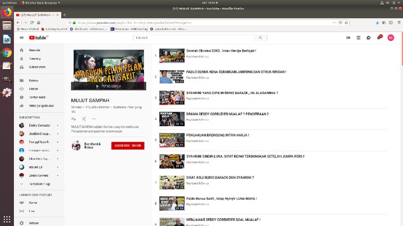Open a new browser tab
Image resolution: width=403 pixels, height=226 pixels.
[x=64, y=15]
